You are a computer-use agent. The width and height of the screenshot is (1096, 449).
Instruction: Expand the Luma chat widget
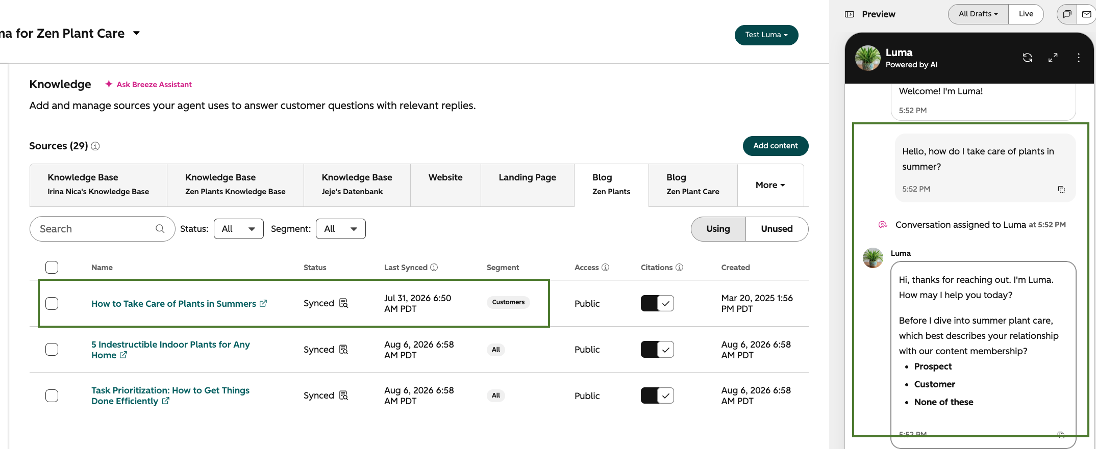(x=1053, y=58)
